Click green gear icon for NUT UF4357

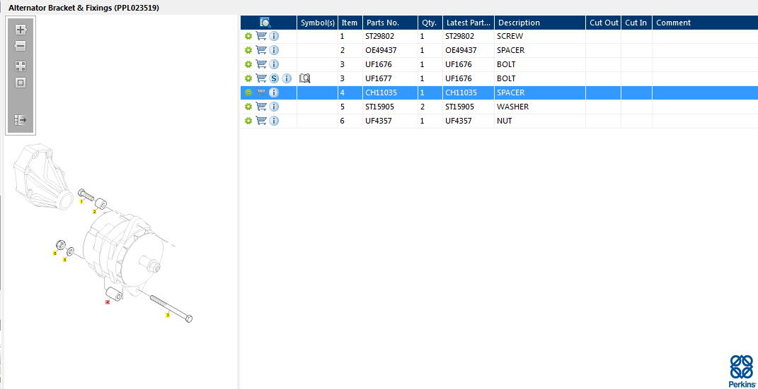tap(248, 121)
